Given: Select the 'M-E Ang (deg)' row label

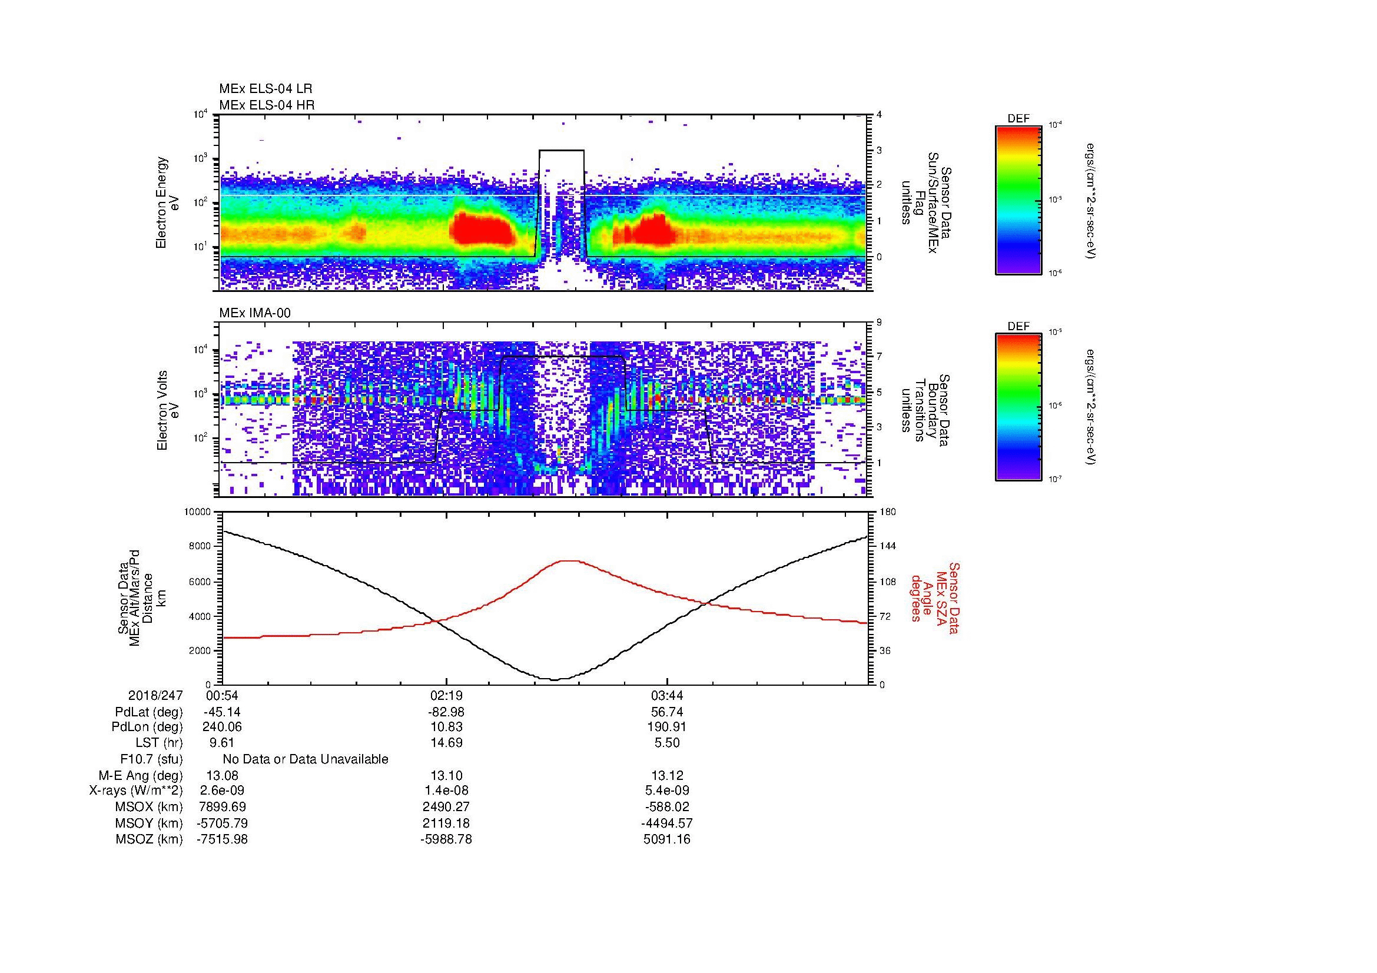Looking at the screenshot, I should click(x=141, y=776).
